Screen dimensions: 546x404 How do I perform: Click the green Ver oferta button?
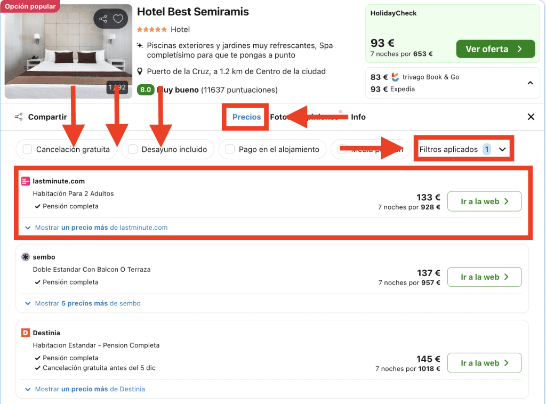click(495, 49)
